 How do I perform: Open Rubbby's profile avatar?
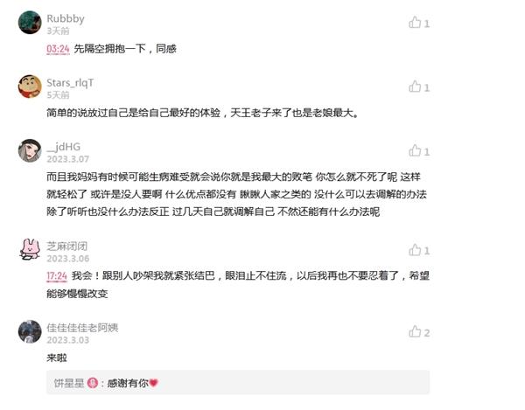click(30, 23)
